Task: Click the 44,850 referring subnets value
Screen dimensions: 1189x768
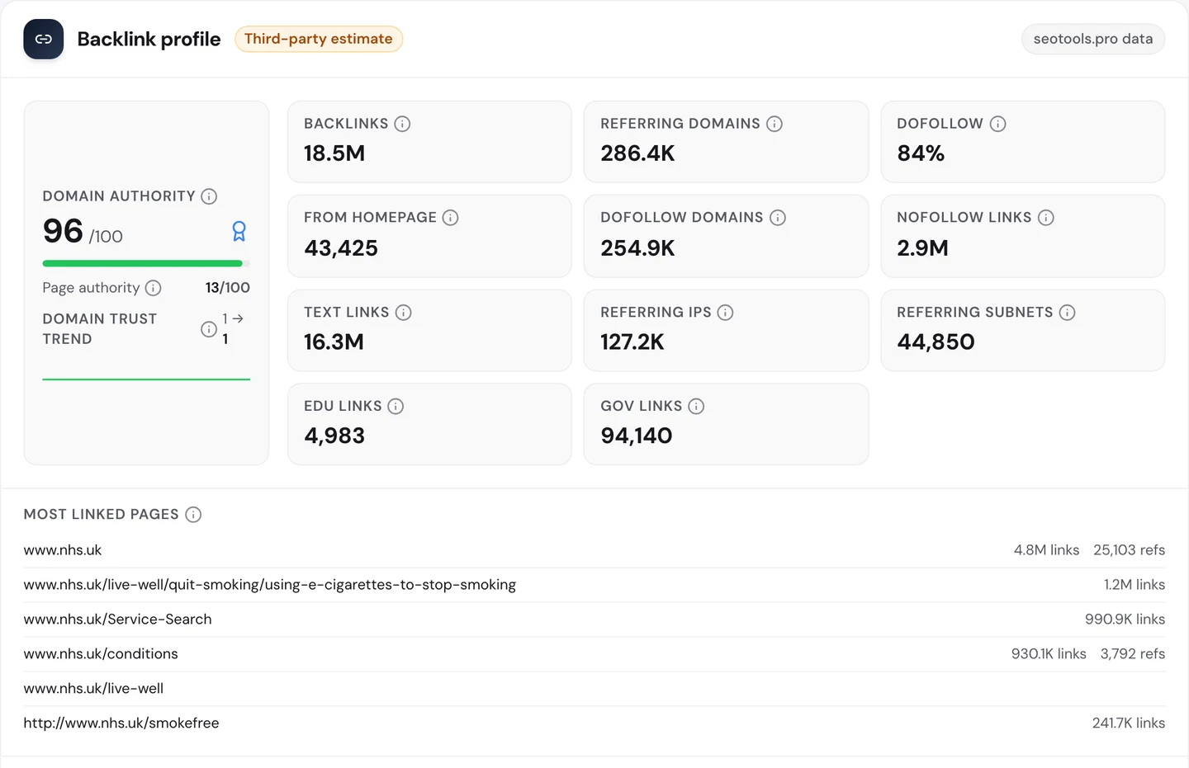Action: (936, 342)
